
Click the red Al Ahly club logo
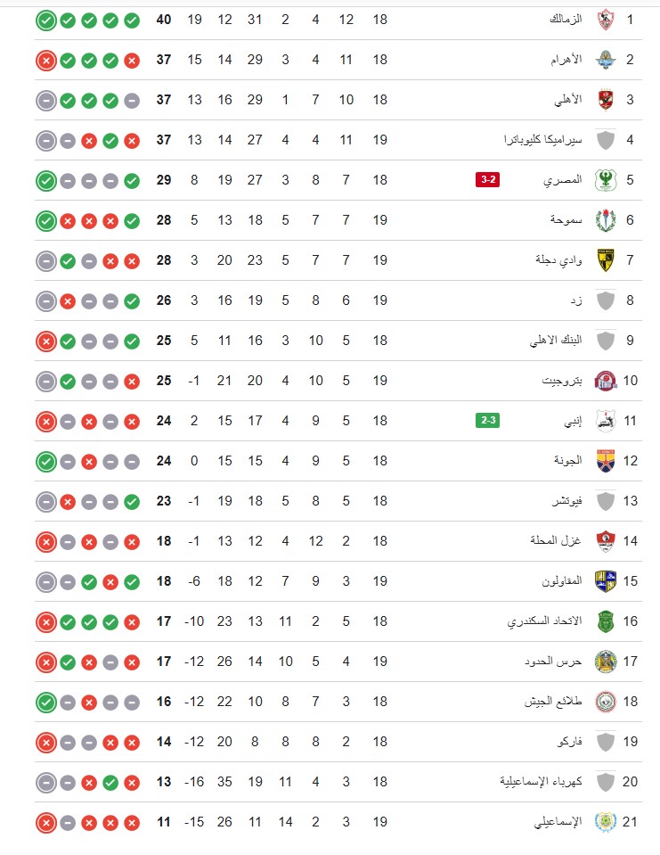(x=606, y=100)
